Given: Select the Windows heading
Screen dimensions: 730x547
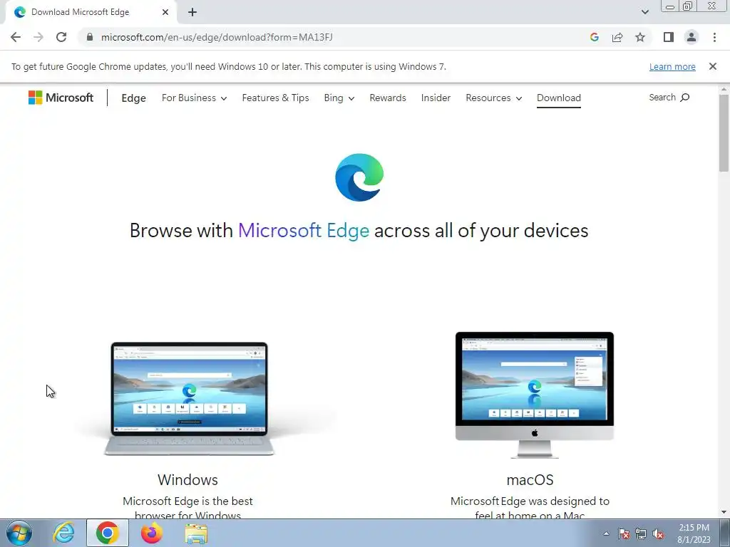Looking at the screenshot, I should [187, 479].
